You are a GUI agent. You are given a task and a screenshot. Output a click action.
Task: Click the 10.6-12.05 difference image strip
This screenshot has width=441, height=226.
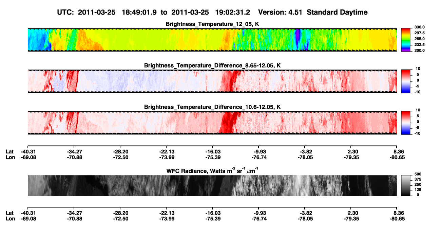click(212, 123)
